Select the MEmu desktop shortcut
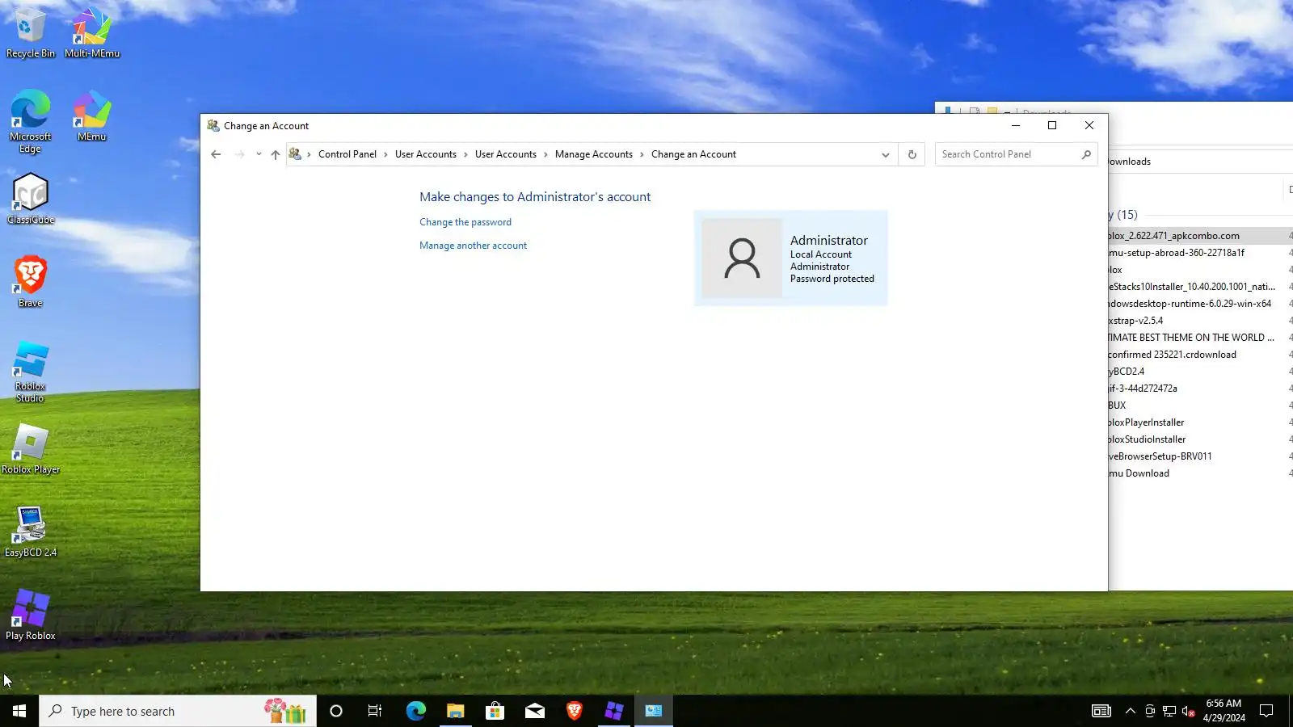 (x=92, y=116)
